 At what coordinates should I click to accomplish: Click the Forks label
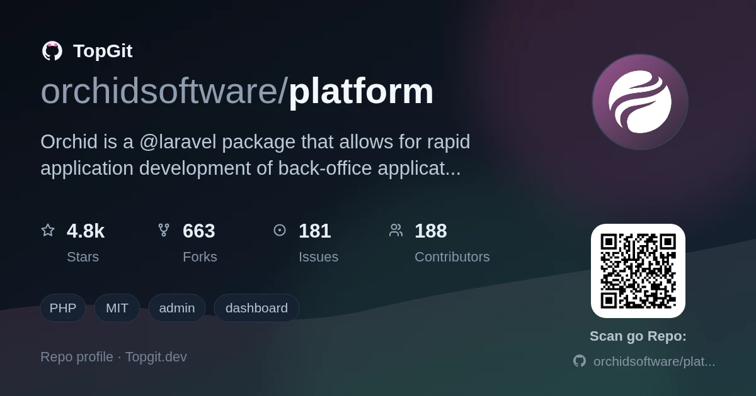coord(200,256)
